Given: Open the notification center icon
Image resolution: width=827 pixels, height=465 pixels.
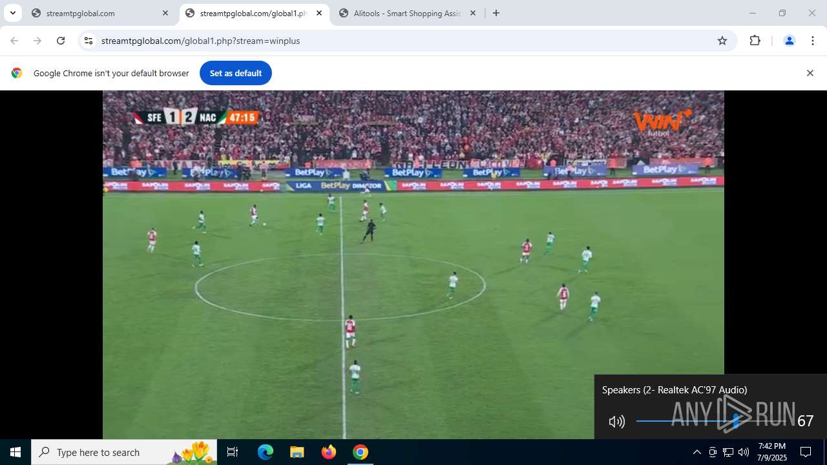Looking at the screenshot, I should (806, 452).
